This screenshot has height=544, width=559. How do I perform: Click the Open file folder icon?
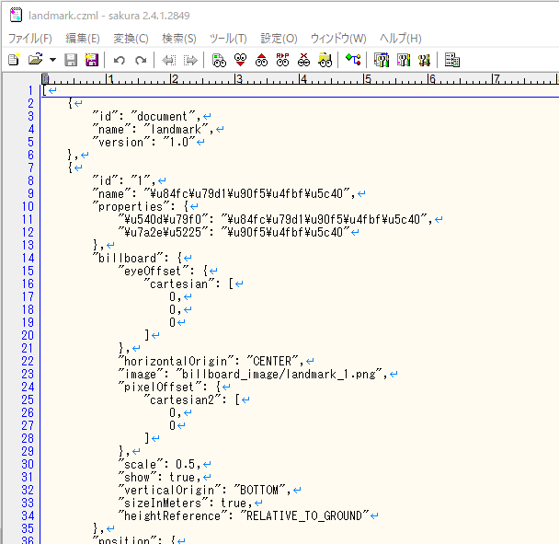tap(35, 60)
